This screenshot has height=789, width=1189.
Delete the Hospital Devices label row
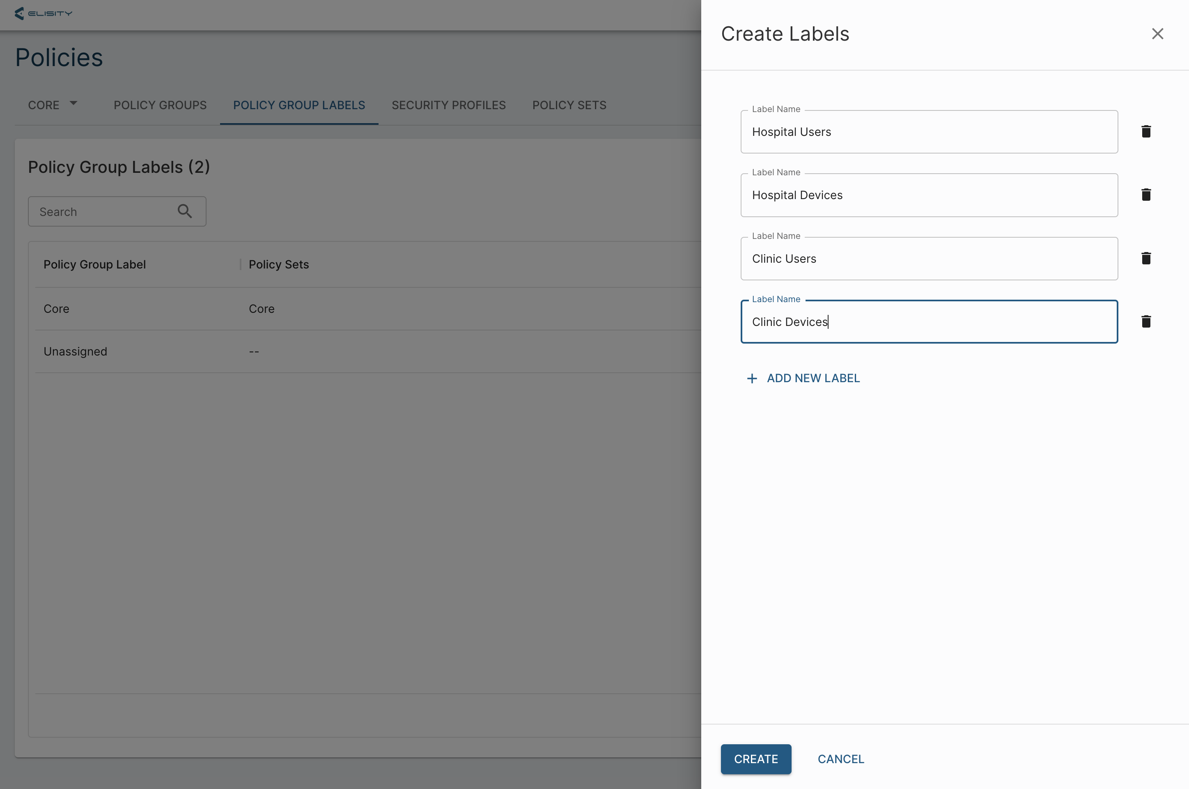tap(1146, 195)
